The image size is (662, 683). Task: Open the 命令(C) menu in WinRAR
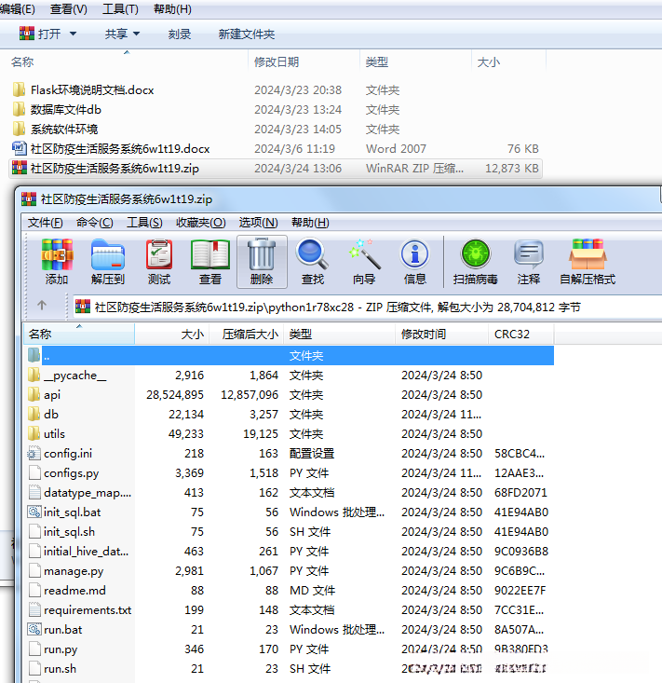94,223
